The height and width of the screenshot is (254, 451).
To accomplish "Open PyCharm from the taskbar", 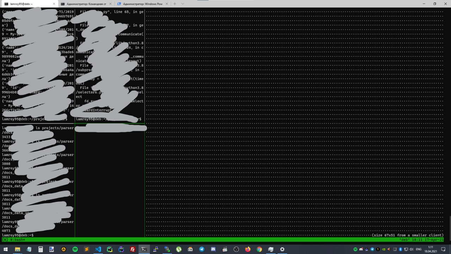I will (110, 249).
